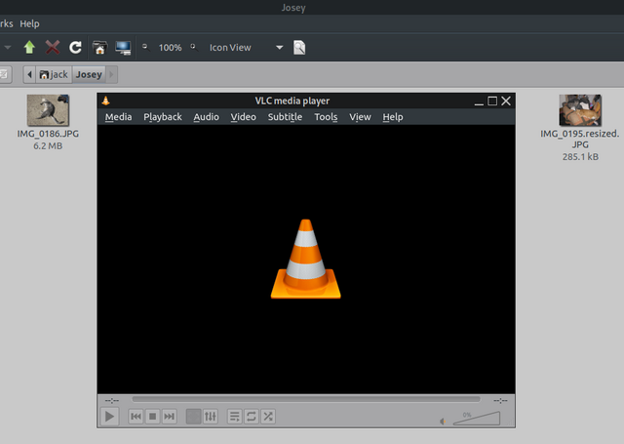The image size is (624, 444).
Task: Skip to next media track
Action: coord(169,417)
